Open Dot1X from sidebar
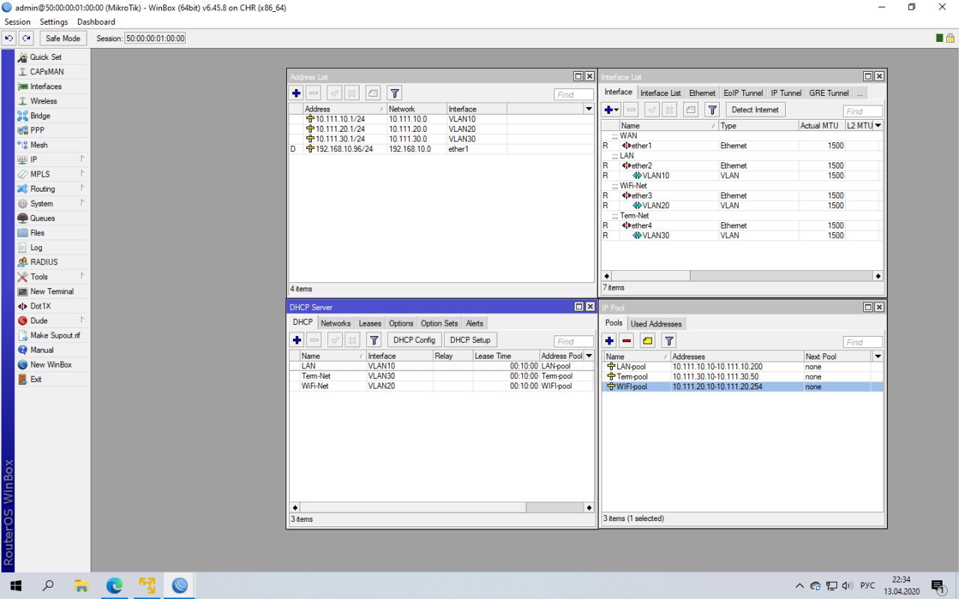 tap(40, 306)
